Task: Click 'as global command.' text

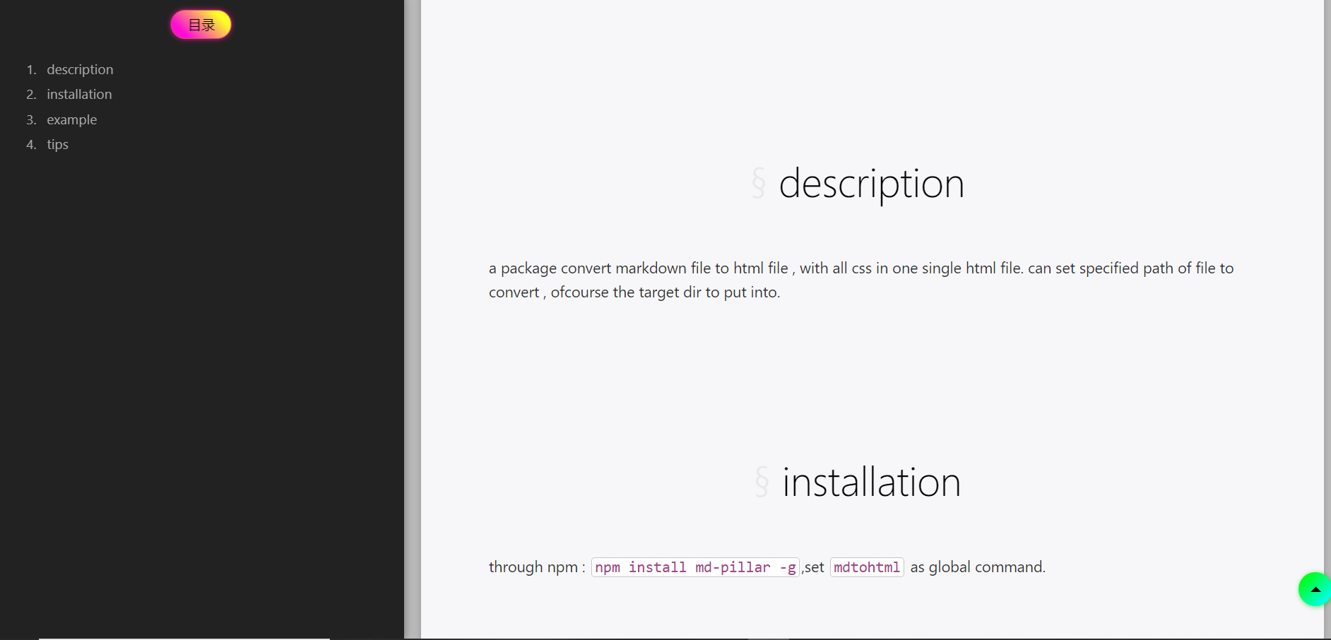Action: tap(978, 567)
